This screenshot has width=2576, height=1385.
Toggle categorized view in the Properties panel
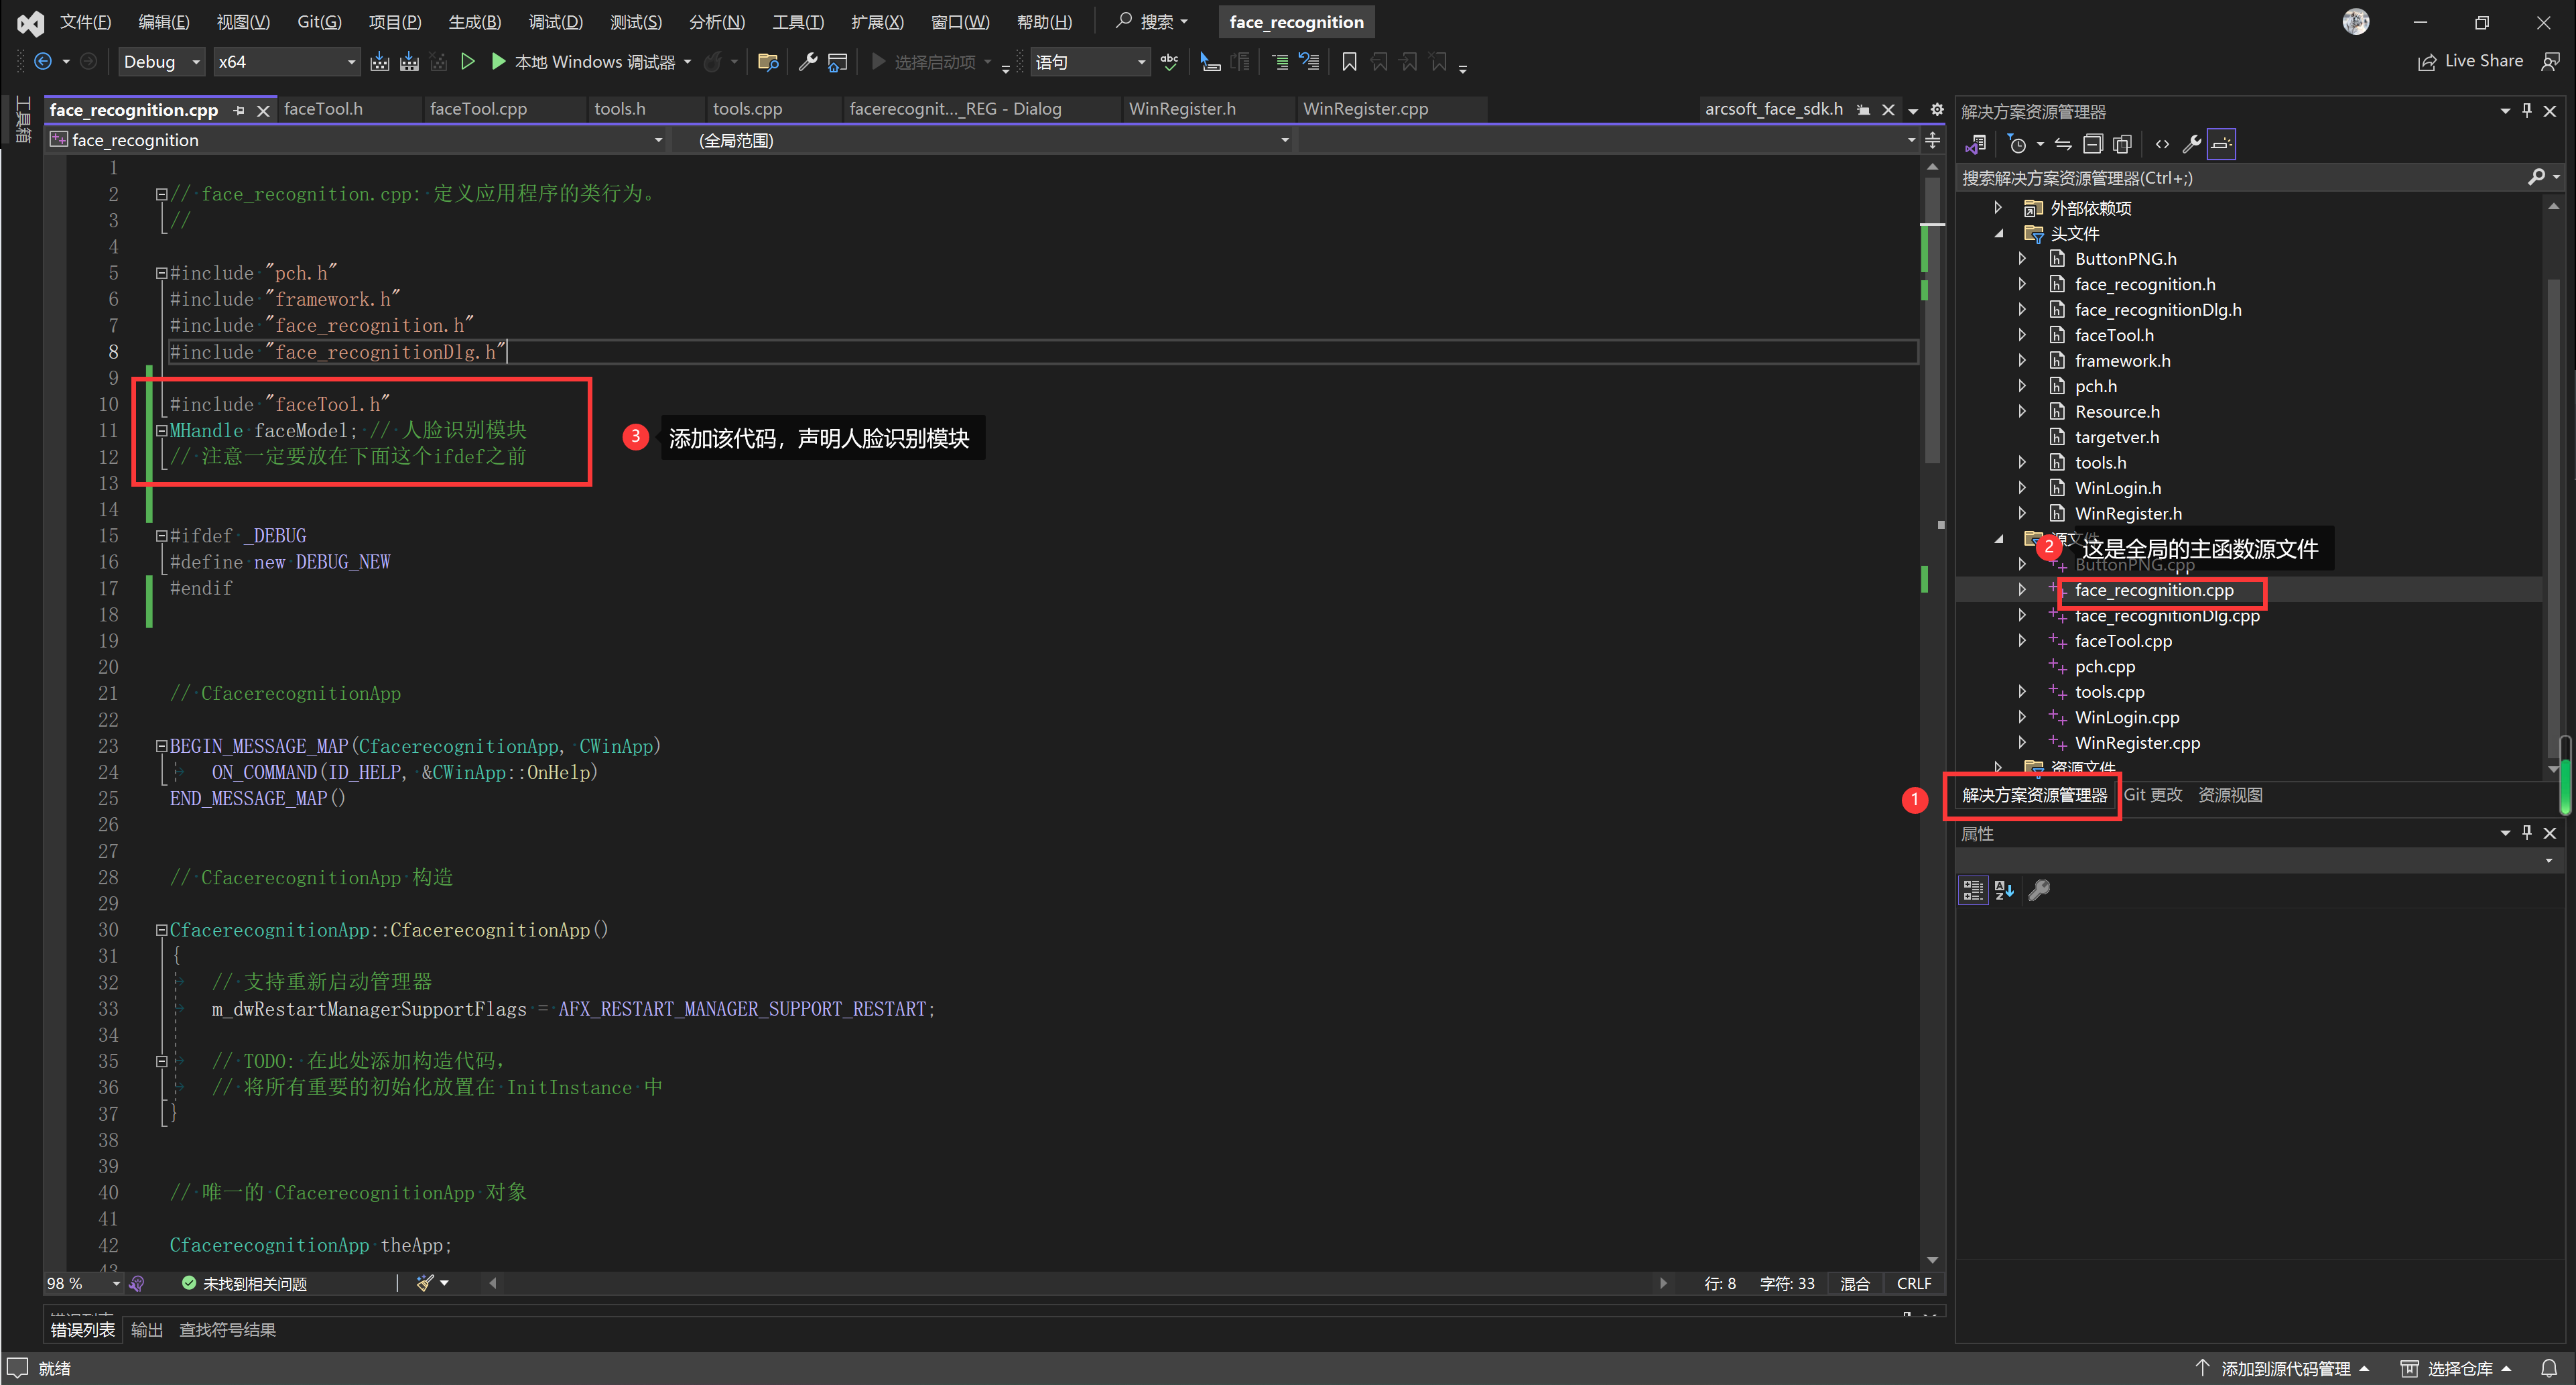point(1973,890)
